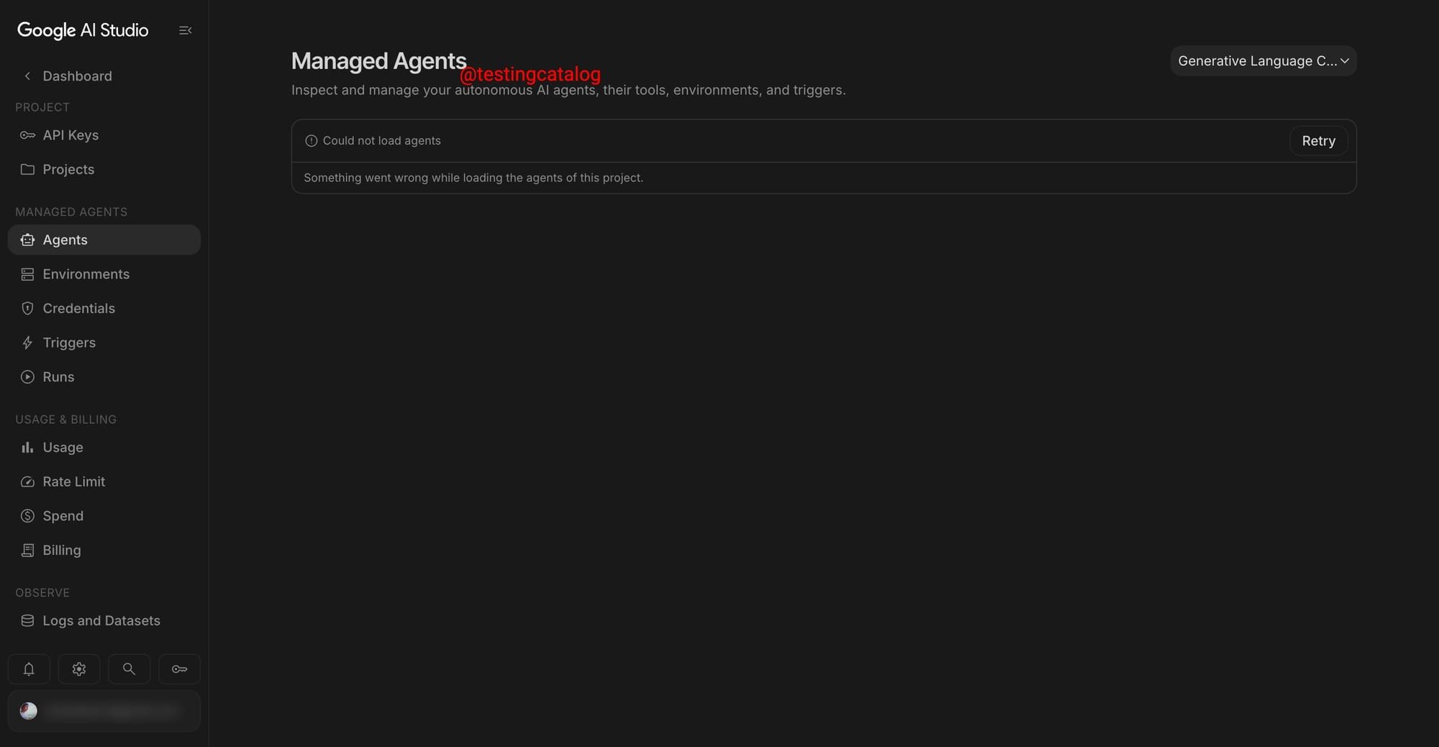Select Agents in Managed Agents section
Image resolution: width=1439 pixels, height=747 pixels.
tap(104, 240)
